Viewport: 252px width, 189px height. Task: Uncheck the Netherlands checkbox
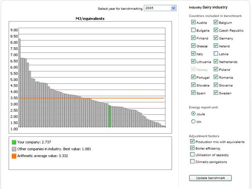[216, 61]
